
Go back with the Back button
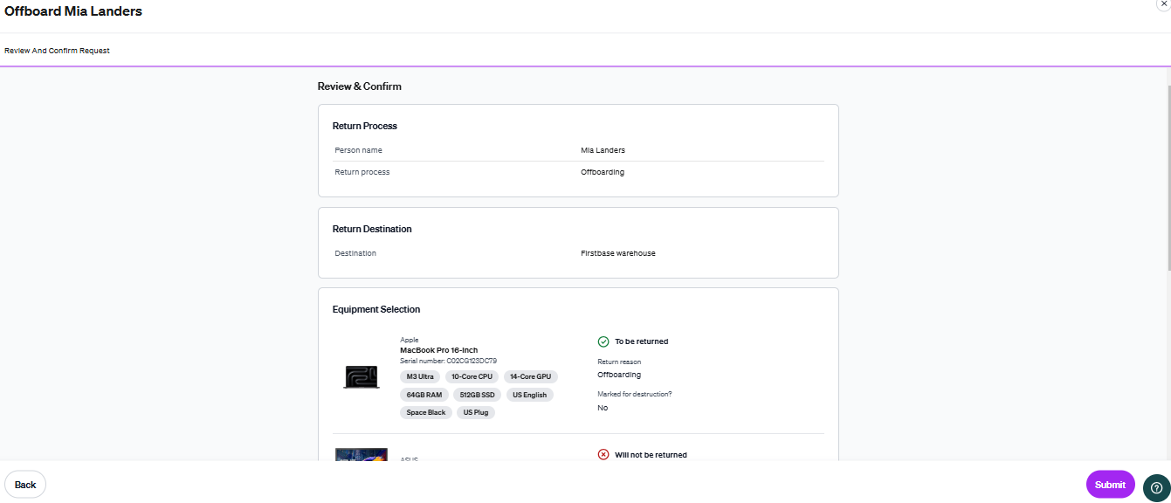[25, 485]
